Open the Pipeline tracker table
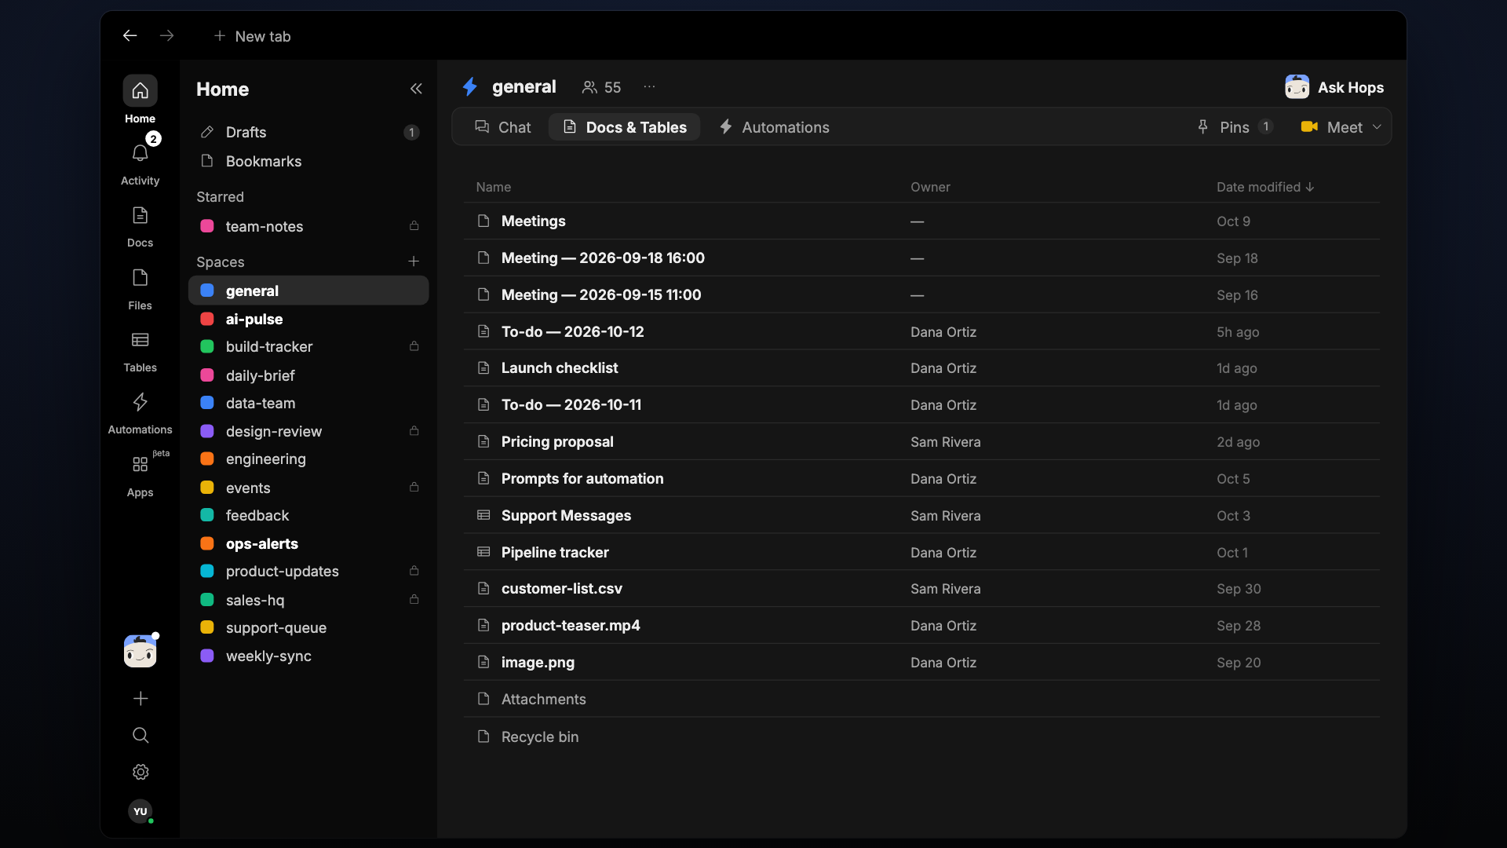The image size is (1507, 848). [x=921, y=552]
